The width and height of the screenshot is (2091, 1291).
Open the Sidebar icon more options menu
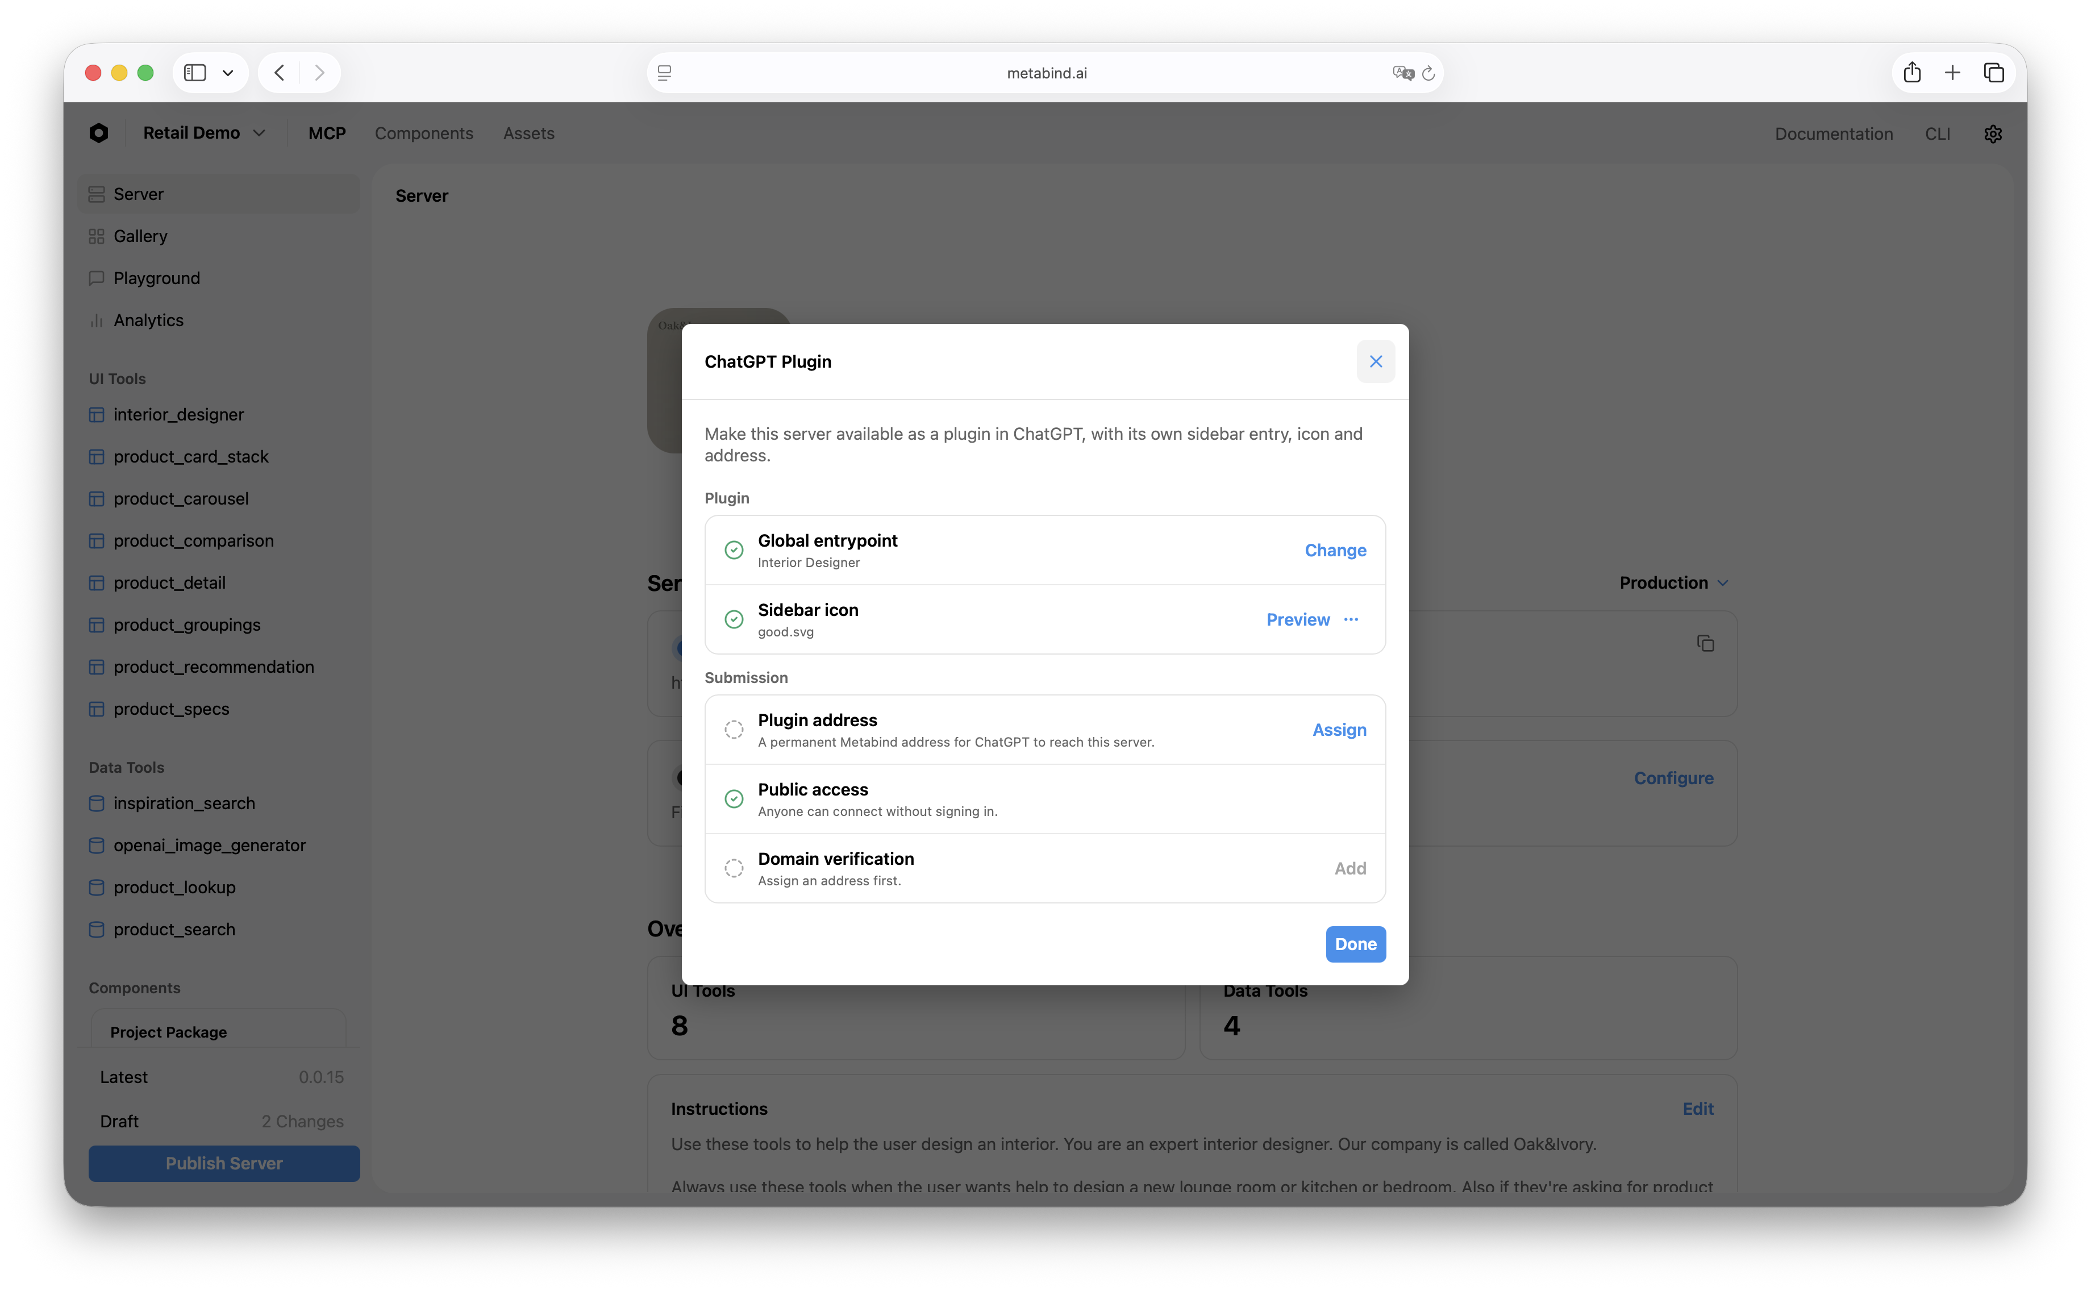coord(1351,619)
